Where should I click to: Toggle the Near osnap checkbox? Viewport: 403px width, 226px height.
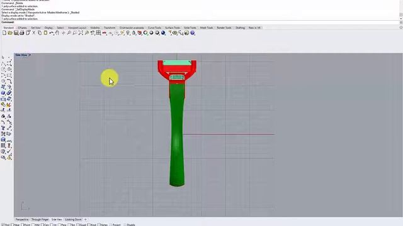[x=12, y=225]
